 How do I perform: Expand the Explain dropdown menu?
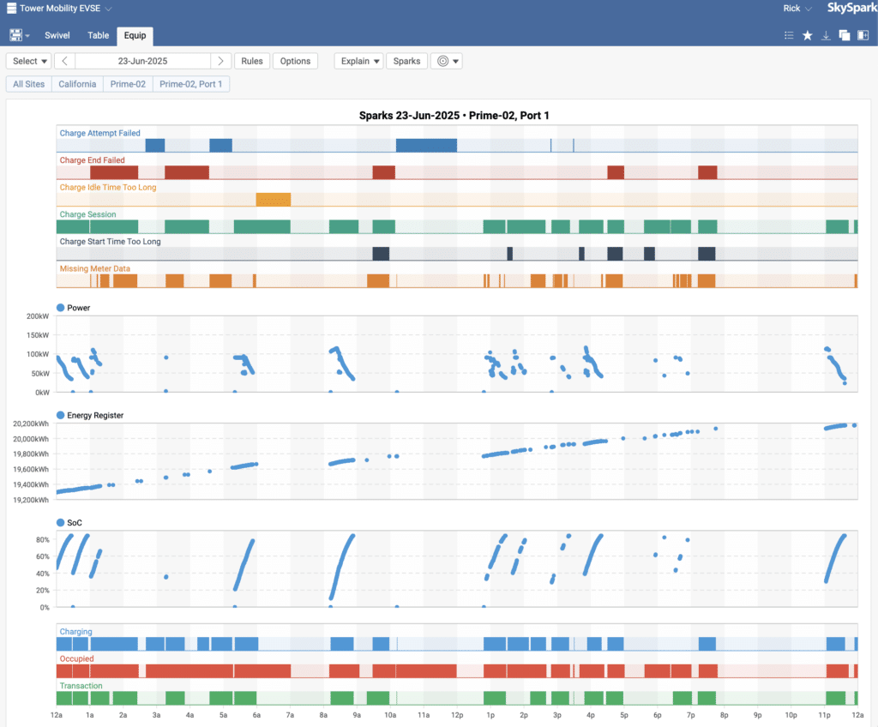coord(358,61)
